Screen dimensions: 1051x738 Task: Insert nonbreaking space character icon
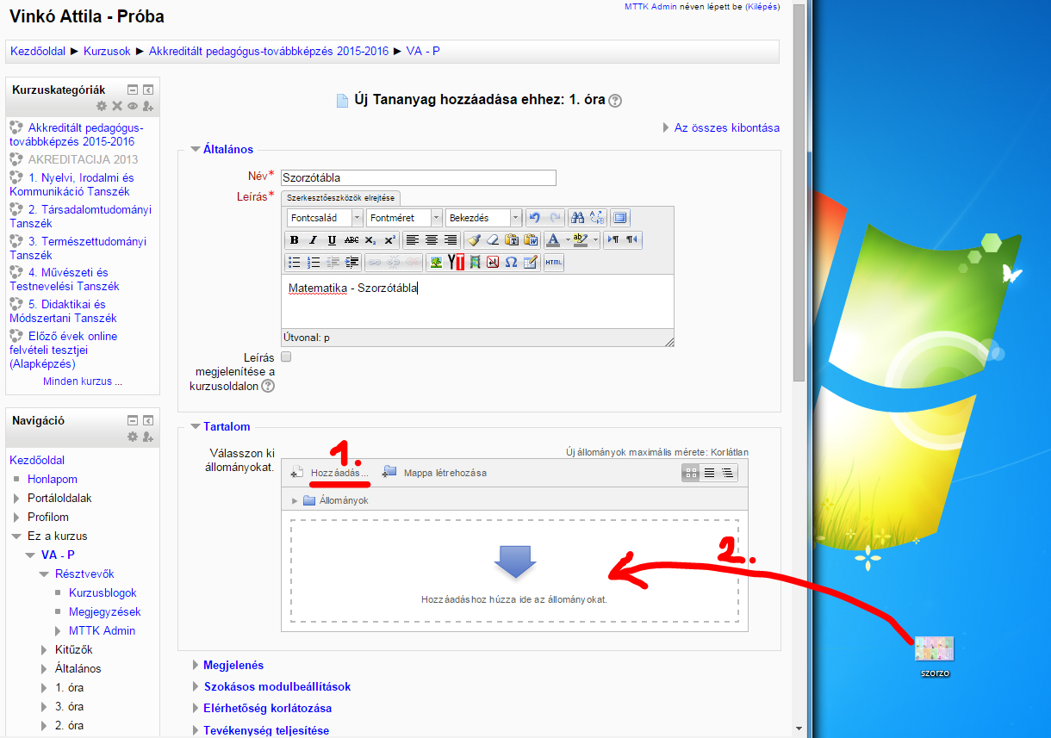(x=493, y=263)
